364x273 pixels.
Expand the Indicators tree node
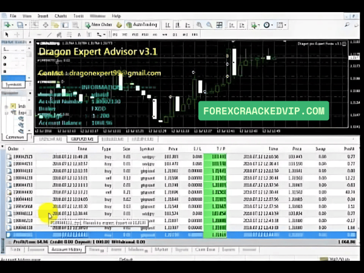[6, 106]
